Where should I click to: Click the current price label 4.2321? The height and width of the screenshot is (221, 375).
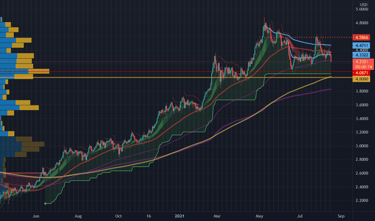[361, 61]
